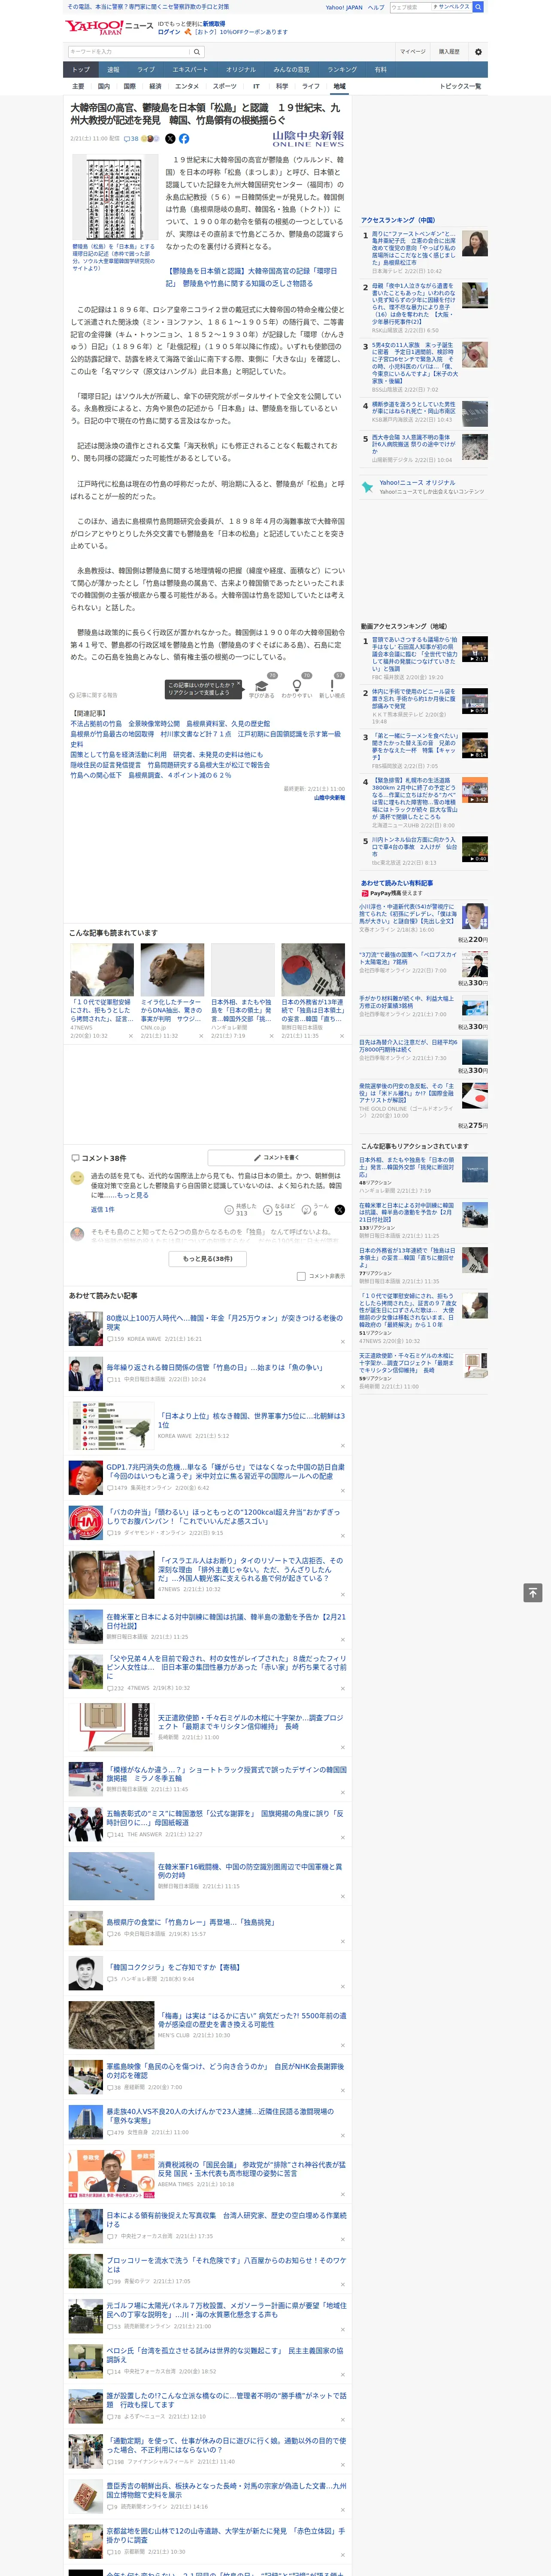The height and width of the screenshot is (2576, 551).
Task: Select the 国内 category
Action: [x=104, y=86]
